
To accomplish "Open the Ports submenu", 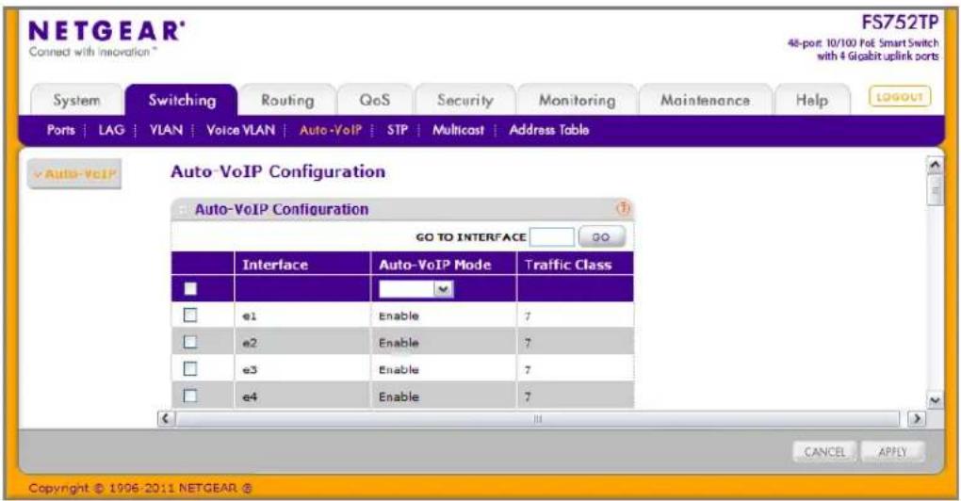I will click(60, 130).
